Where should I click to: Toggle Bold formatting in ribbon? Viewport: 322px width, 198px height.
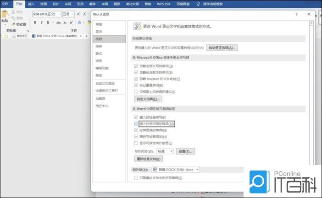(35, 22)
